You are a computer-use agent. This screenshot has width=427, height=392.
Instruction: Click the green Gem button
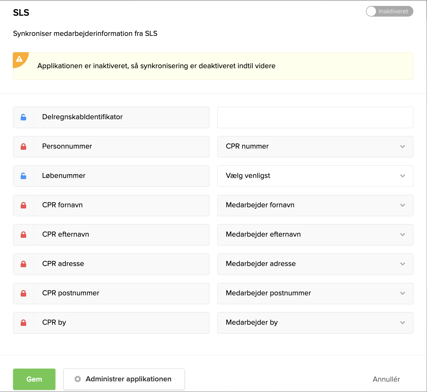[34, 379]
